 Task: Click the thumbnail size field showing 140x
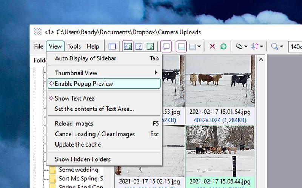(x=295, y=46)
